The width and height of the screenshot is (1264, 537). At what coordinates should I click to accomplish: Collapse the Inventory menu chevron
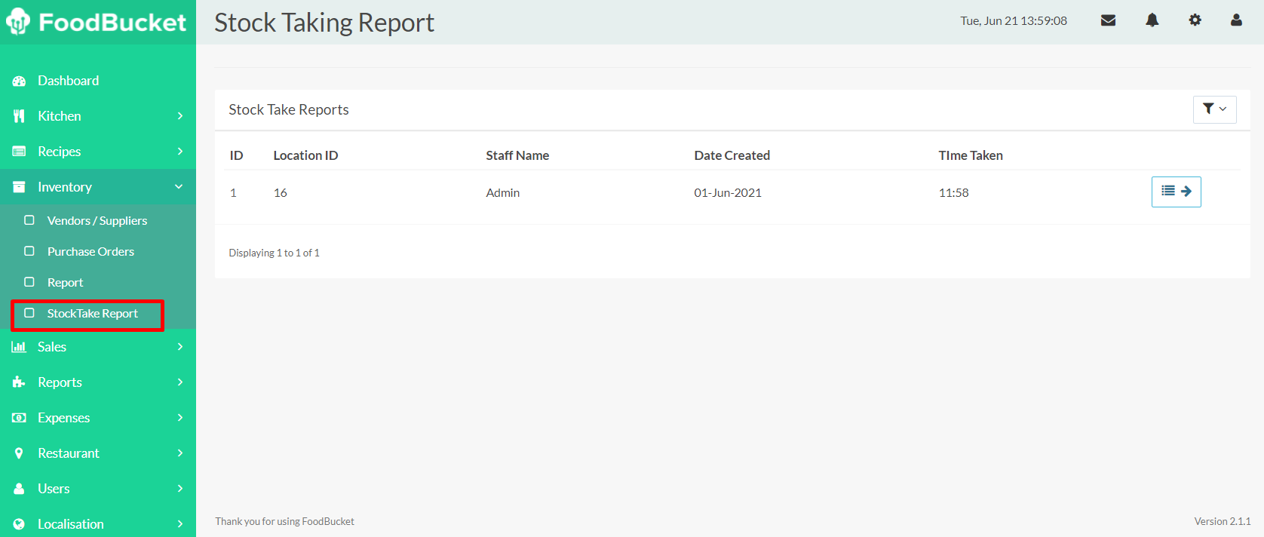coord(179,187)
